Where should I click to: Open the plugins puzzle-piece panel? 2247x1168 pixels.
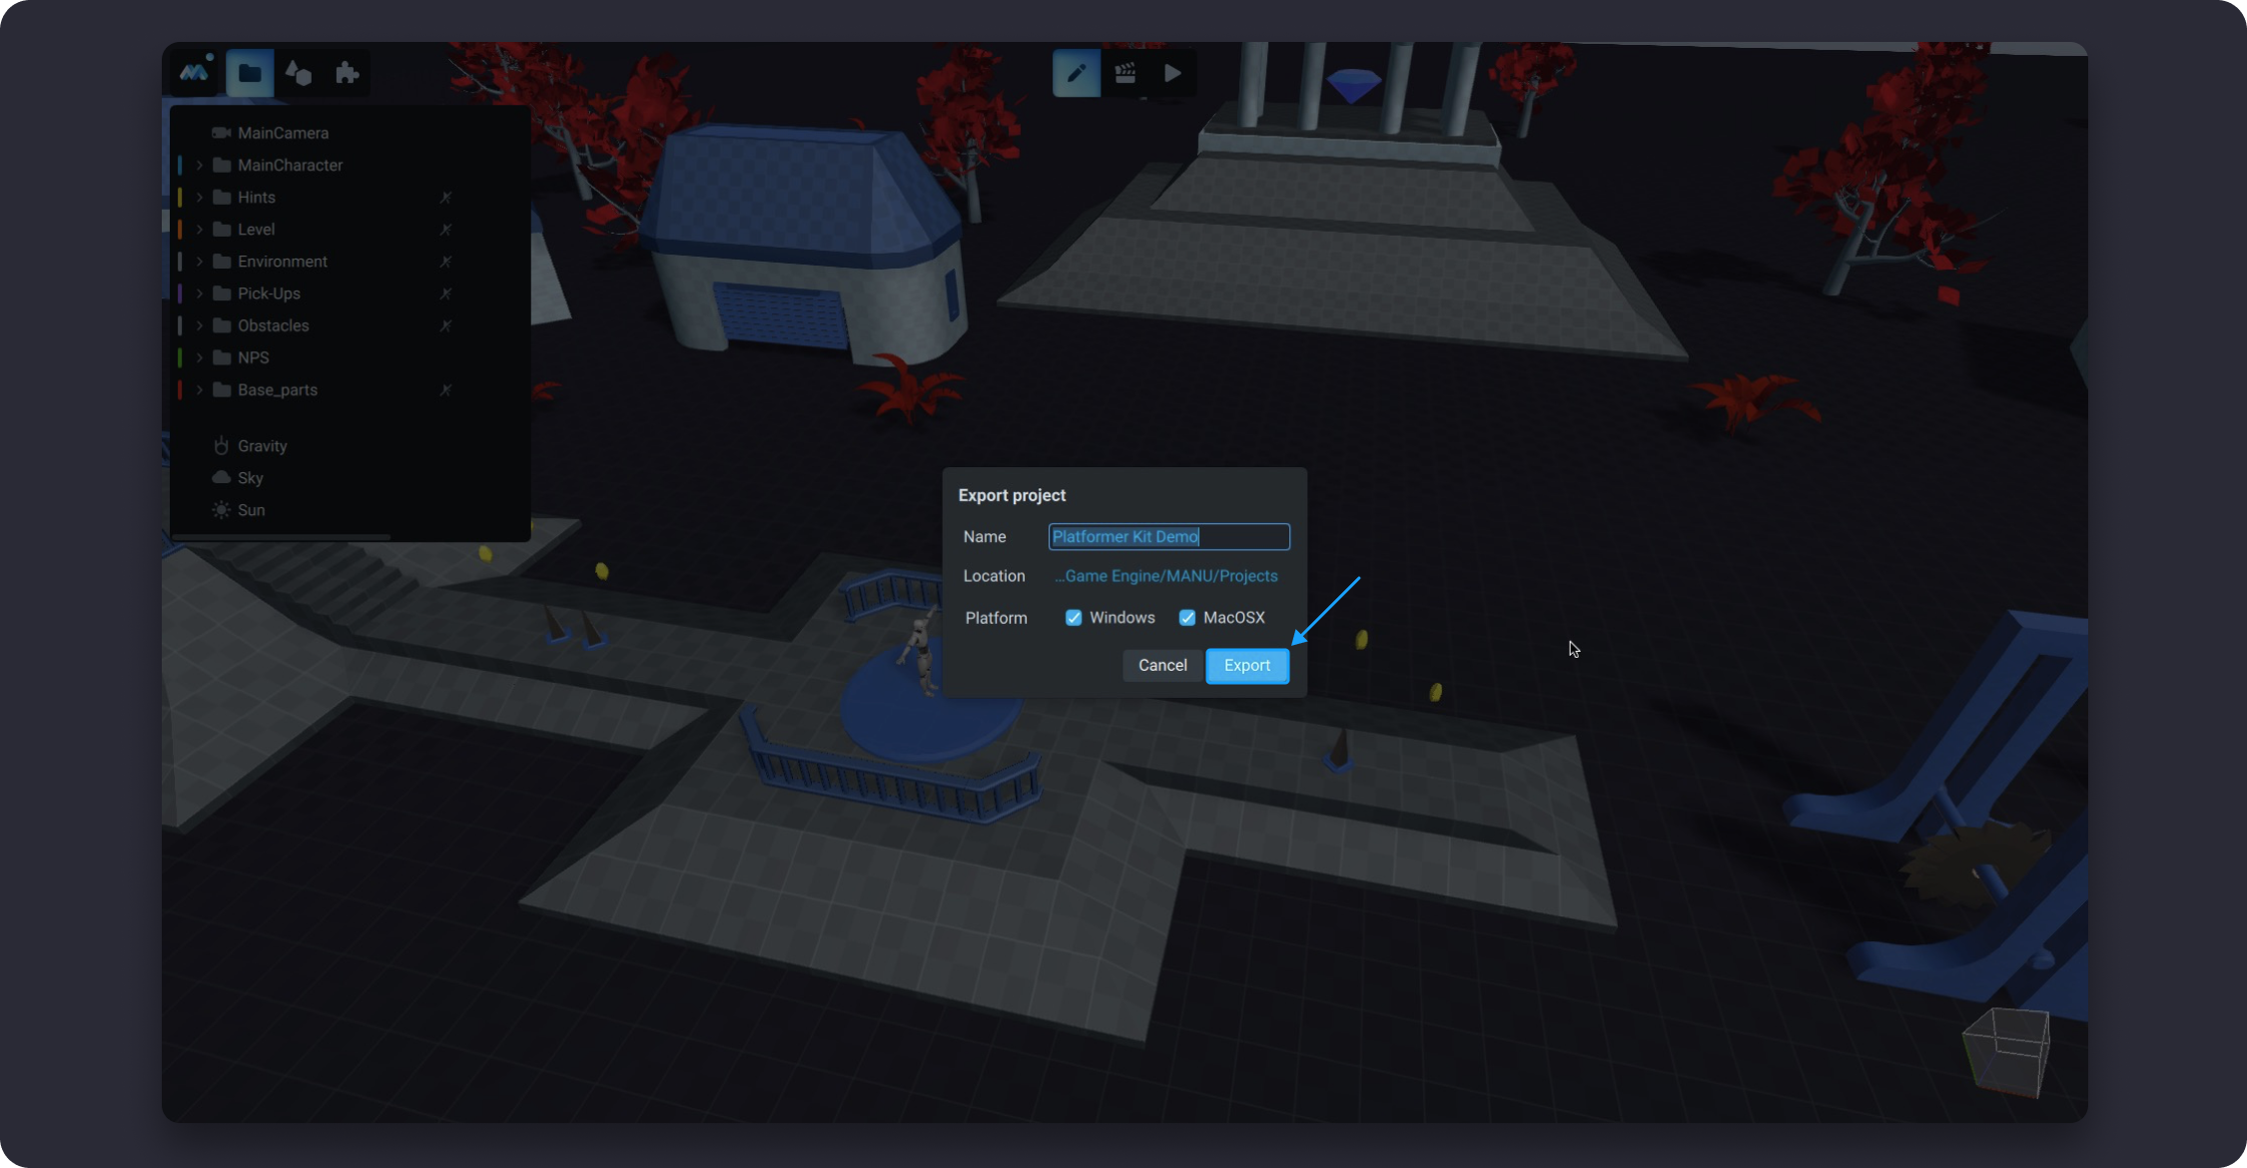(x=347, y=73)
